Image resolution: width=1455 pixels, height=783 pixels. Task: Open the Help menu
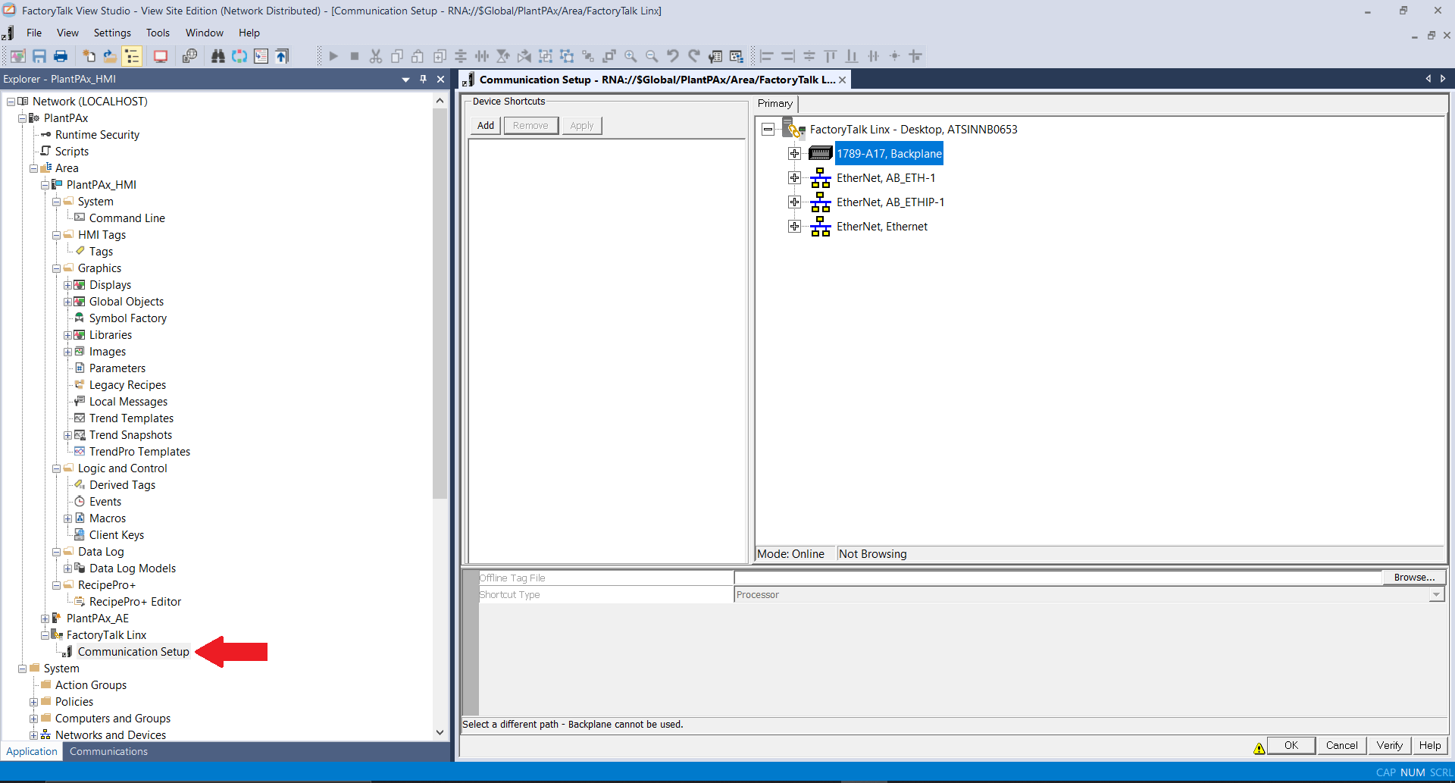(249, 33)
